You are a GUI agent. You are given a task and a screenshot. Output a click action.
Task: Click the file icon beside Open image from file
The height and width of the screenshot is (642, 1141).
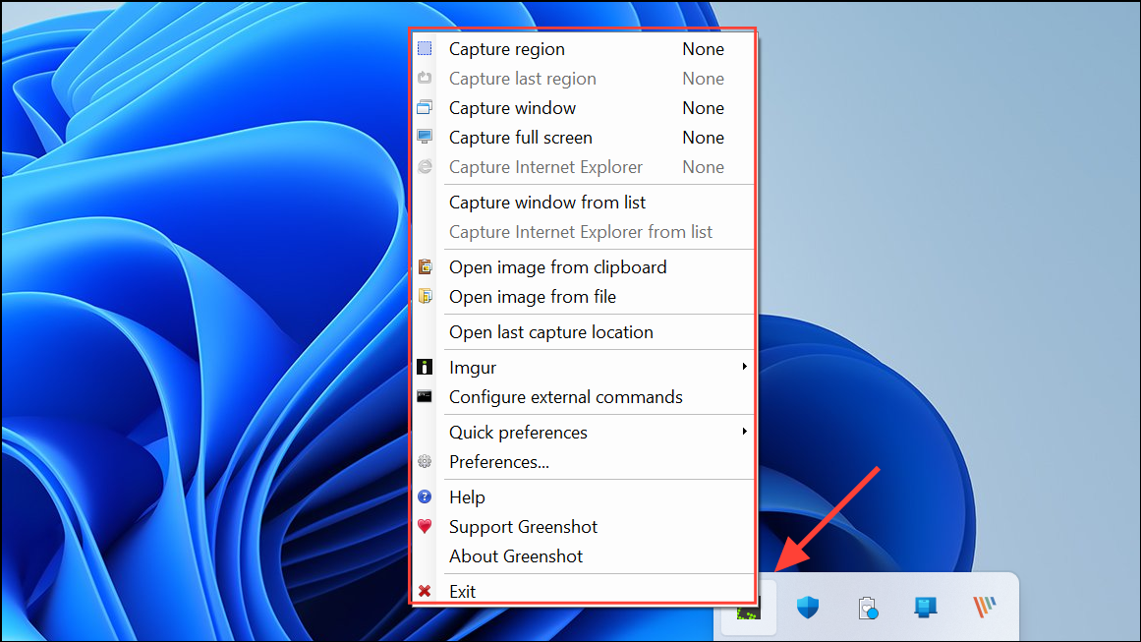pos(425,296)
